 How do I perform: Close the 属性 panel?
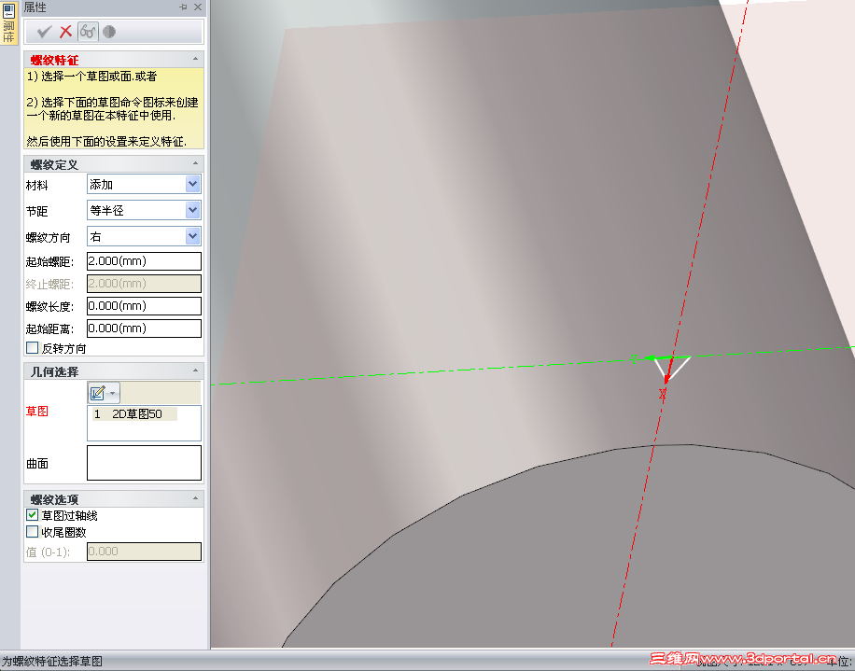click(x=198, y=7)
